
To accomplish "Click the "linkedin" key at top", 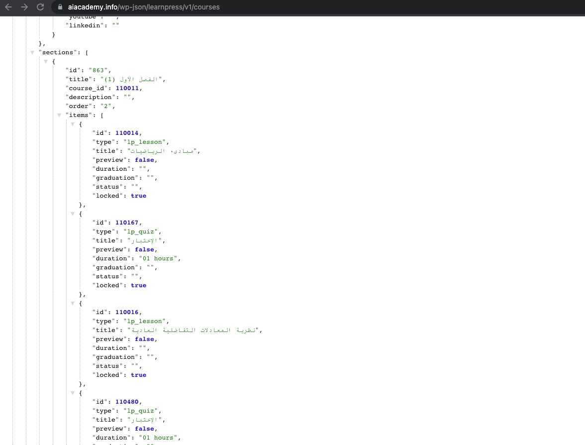I will click(x=85, y=25).
